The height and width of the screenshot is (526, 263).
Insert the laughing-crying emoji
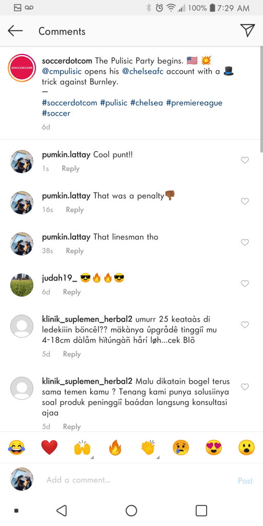[16, 447]
